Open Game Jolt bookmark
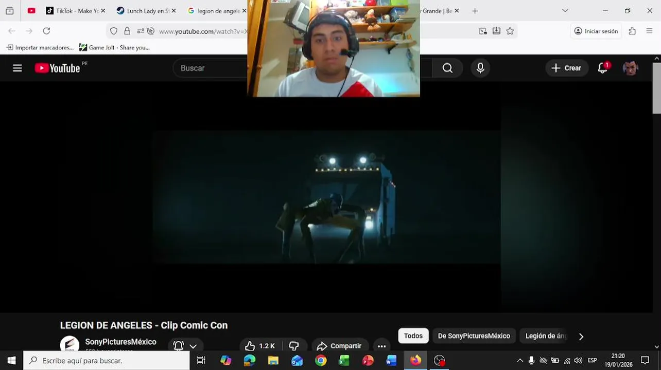 click(114, 47)
